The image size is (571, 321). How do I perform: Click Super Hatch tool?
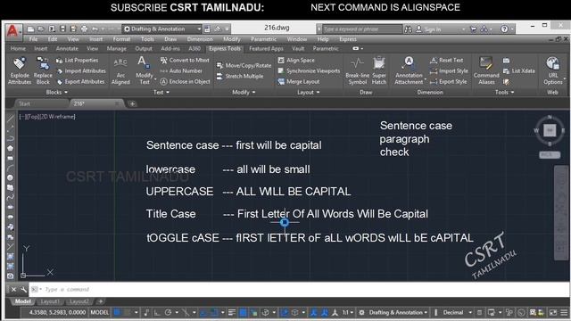(x=379, y=71)
